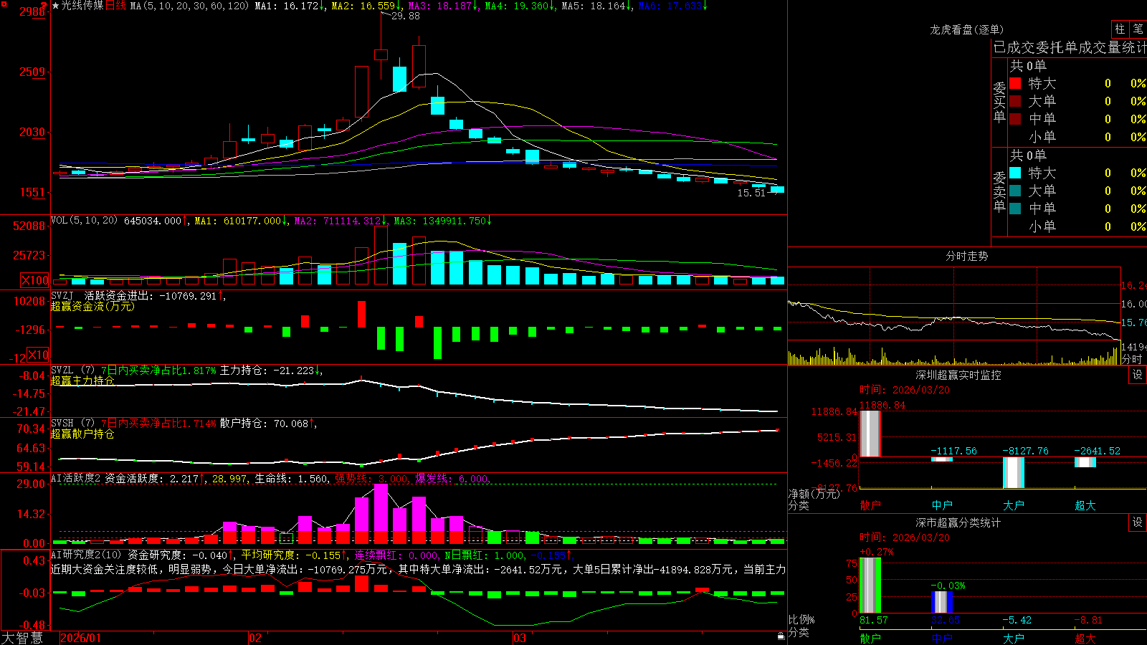1147x645 pixels.
Task: Click the 2026/01 date marker on timeline
Action: point(80,638)
